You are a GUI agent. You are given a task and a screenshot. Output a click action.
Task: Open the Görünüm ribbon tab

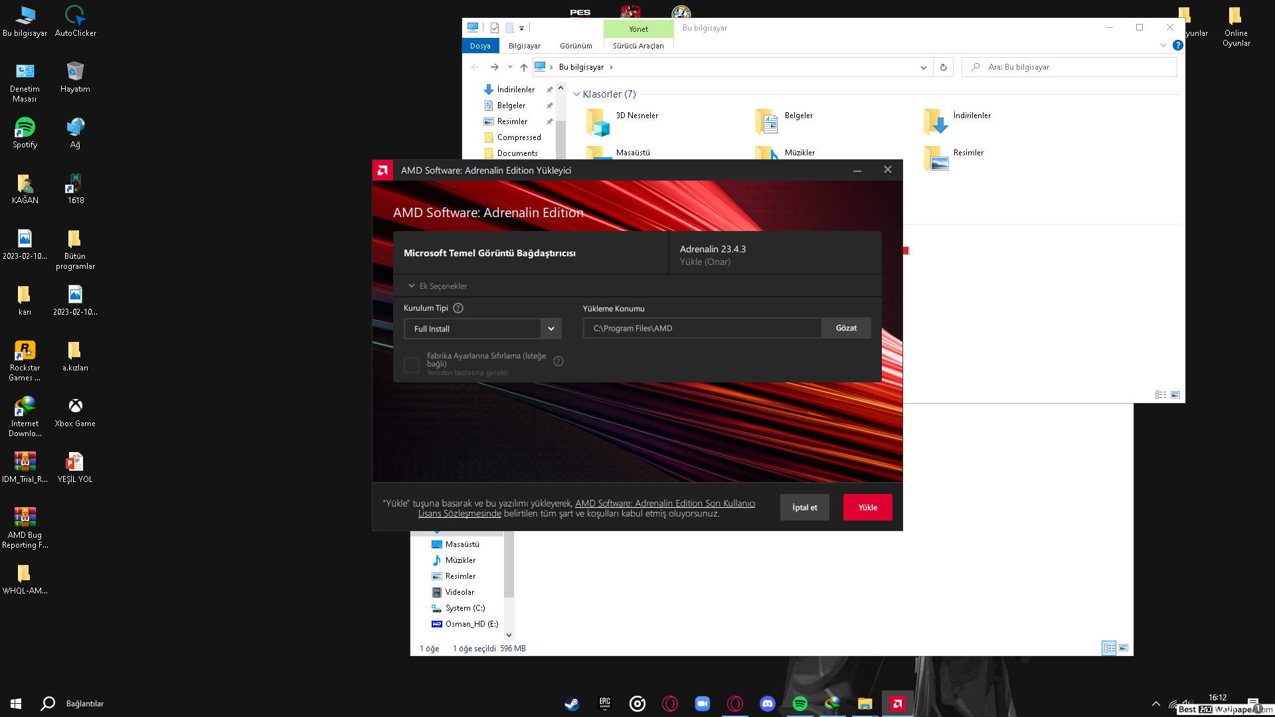(575, 46)
